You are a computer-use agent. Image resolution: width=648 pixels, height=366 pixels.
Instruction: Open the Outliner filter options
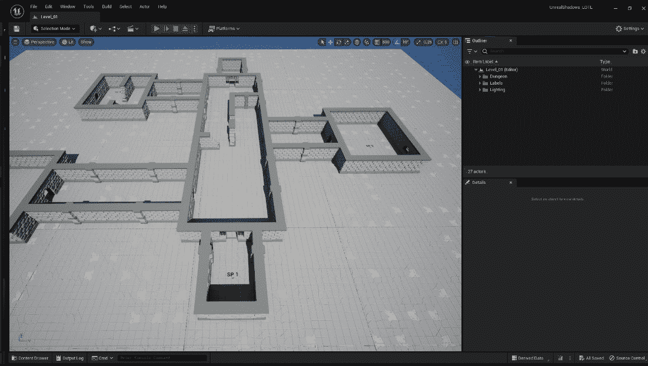coord(472,51)
